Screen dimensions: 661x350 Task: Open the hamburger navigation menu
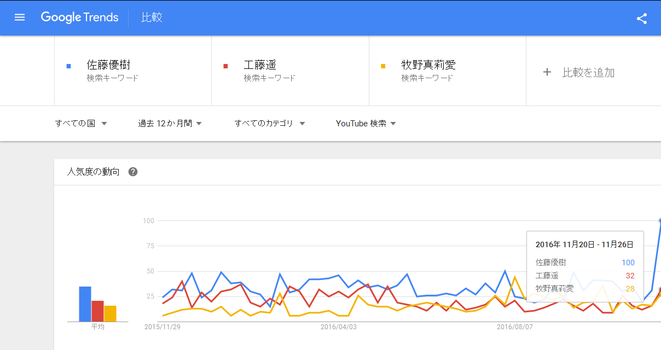coord(20,17)
